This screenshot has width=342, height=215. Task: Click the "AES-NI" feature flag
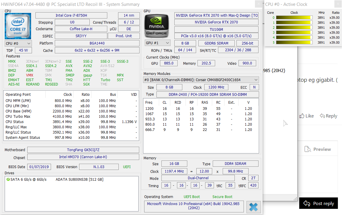(14, 84)
